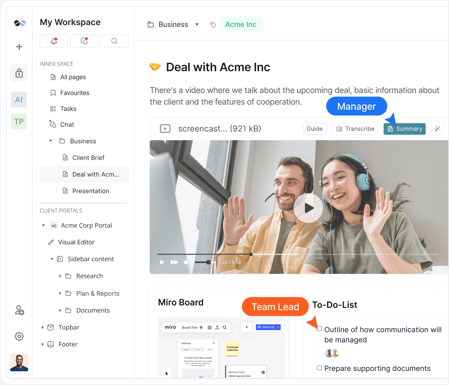Open the Business breadcrumb dropdown arrow
This screenshot has height=385, width=449.
[x=197, y=25]
